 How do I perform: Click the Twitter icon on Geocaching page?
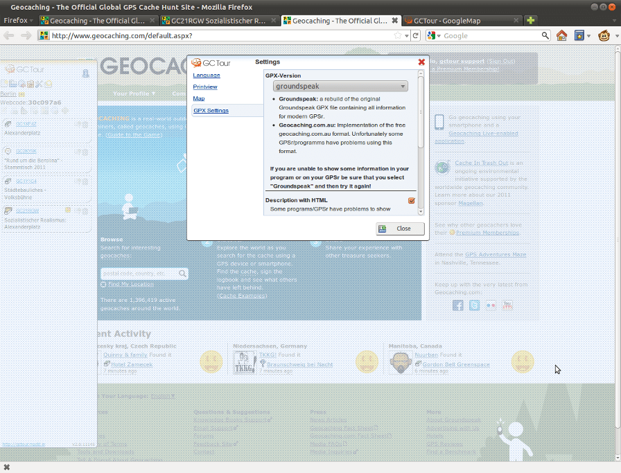(x=475, y=305)
